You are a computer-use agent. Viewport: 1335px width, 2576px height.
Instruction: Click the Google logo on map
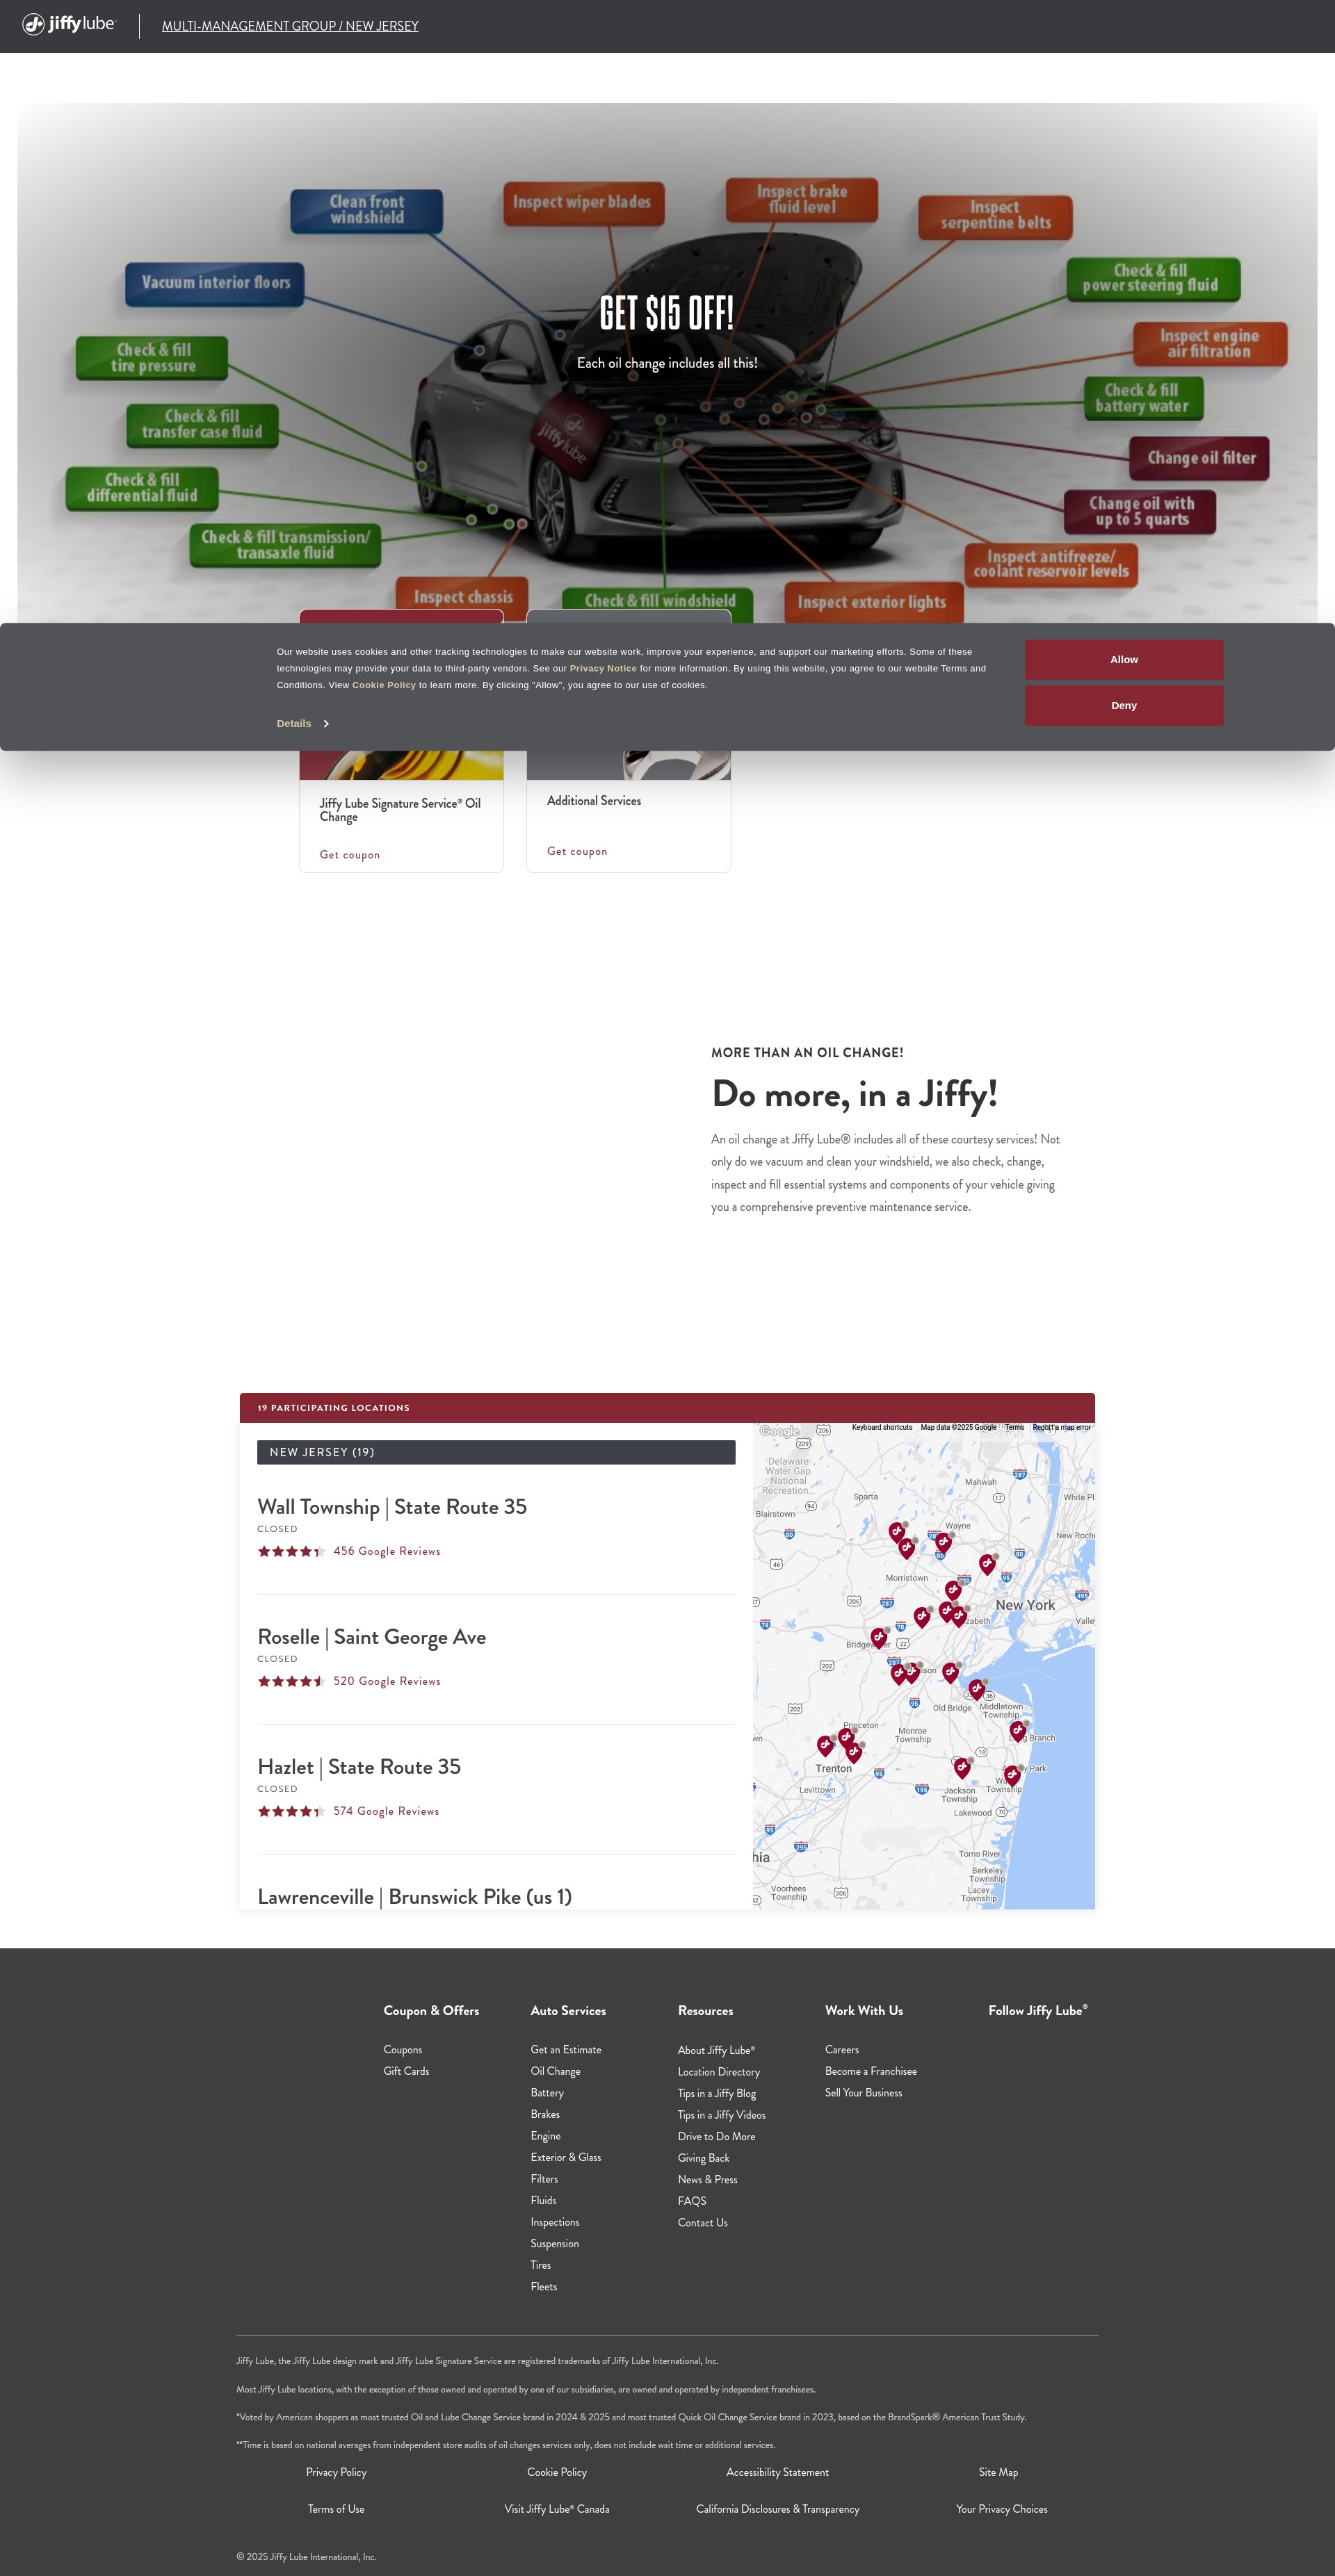click(779, 1431)
